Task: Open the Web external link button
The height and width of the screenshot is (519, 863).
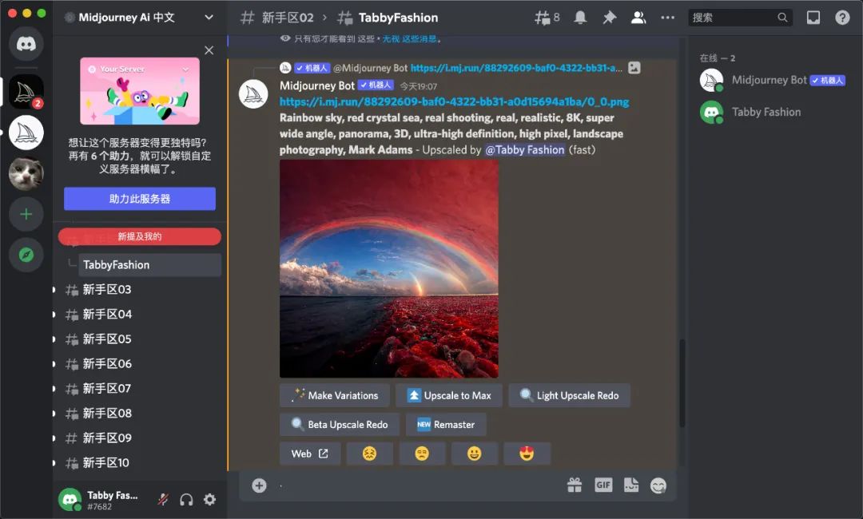Action: tap(310, 454)
